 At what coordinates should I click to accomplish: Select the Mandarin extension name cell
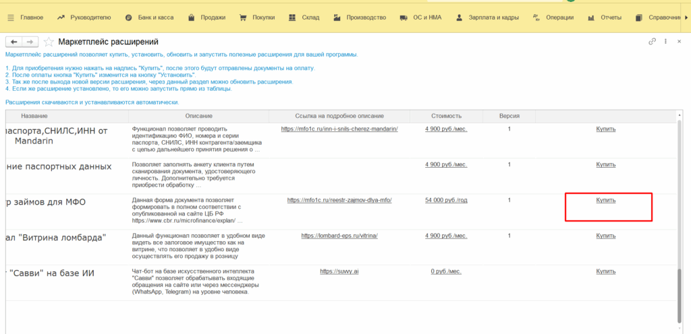click(x=67, y=140)
